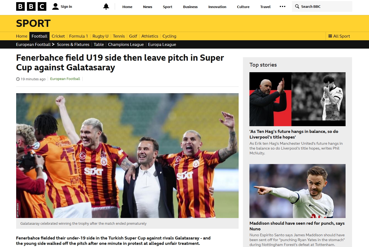Viewport: 369px width, 247px height.
Task: Focus the Search BBC field
Action: [322, 6]
